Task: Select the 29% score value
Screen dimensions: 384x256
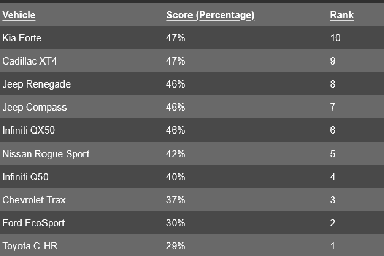Action: point(176,246)
